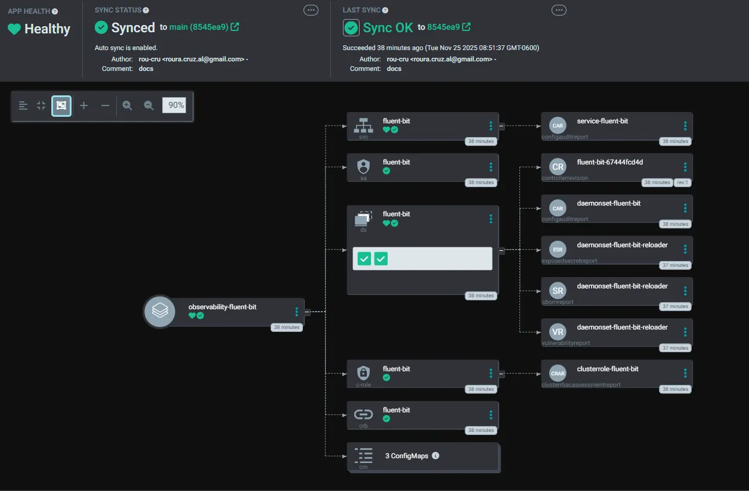The height and width of the screenshot is (491, 749).
Task: Open kebab menu of fluent-bit ds node
Action: coord(491,219)
